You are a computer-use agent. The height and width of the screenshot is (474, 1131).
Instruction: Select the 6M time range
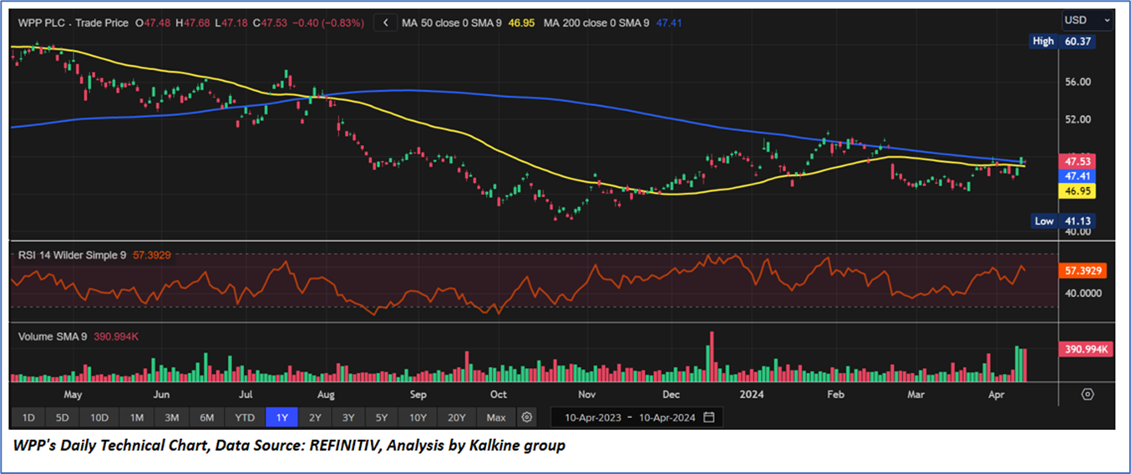(x=206, y=417)
